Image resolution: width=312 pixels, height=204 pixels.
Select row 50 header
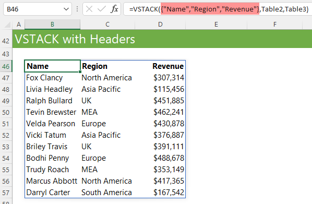pos(6,112)
